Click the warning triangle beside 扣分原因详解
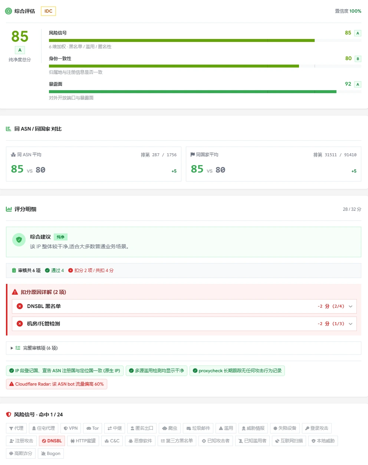The image size is (368, 465). (15, 292)
